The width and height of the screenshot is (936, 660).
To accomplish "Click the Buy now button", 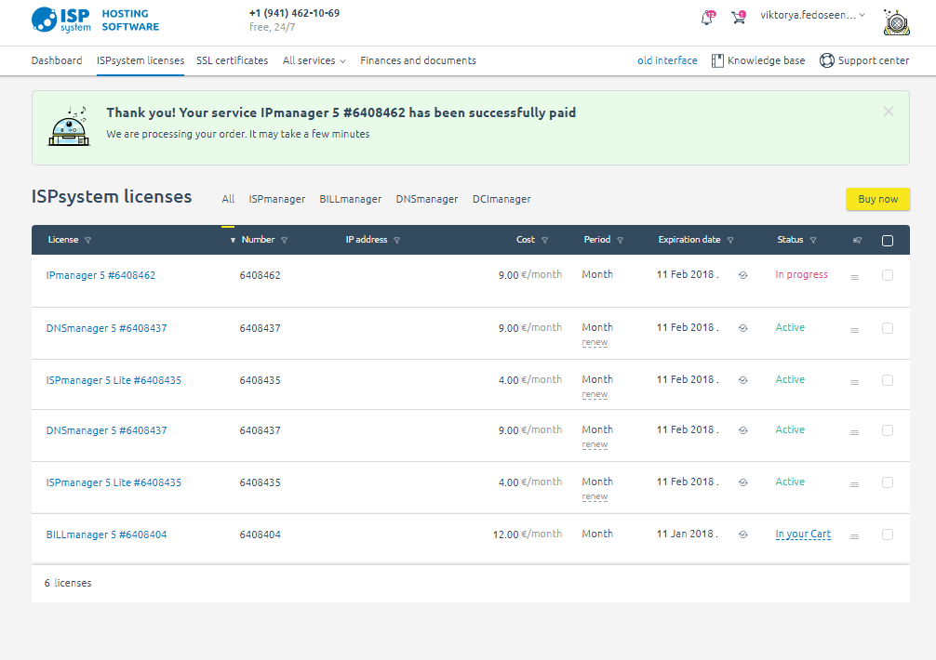I will coord(877,199).
